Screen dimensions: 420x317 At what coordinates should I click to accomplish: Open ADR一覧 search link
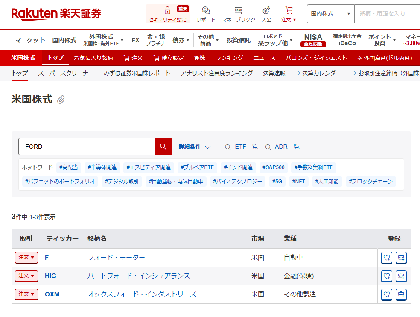(x=282, y=147)
